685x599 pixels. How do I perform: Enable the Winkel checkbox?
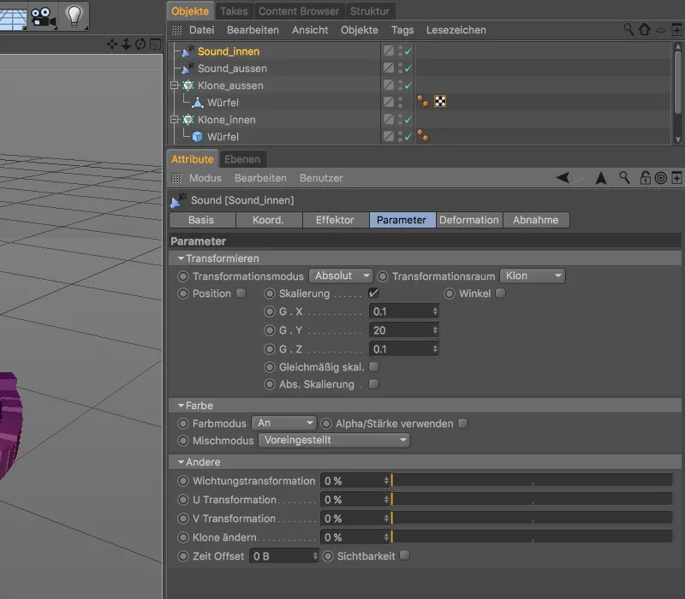pos(501,293)
